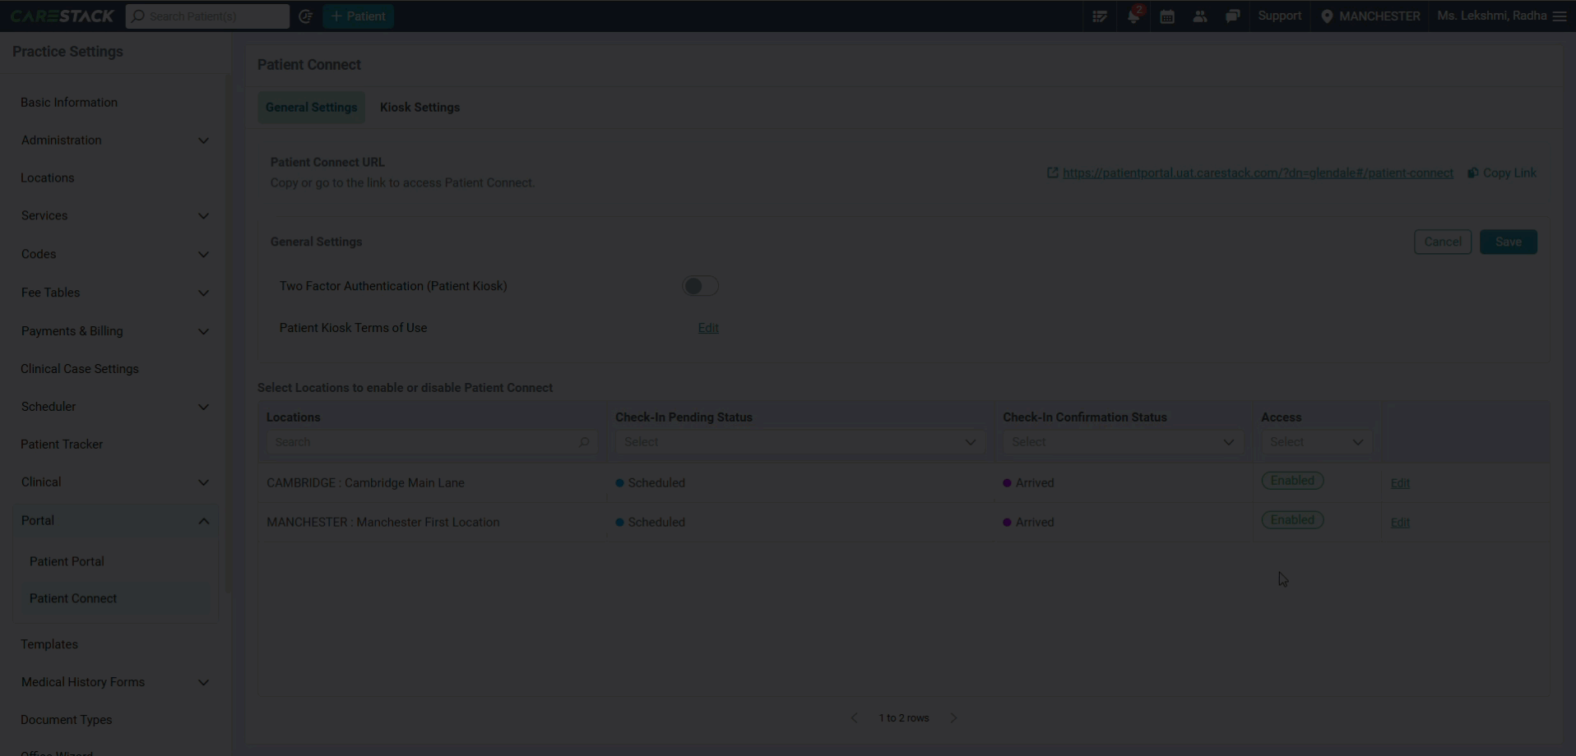Switch to the Kiosk Settings tab
Screen dimensions: 1576x756
(419, 108)
